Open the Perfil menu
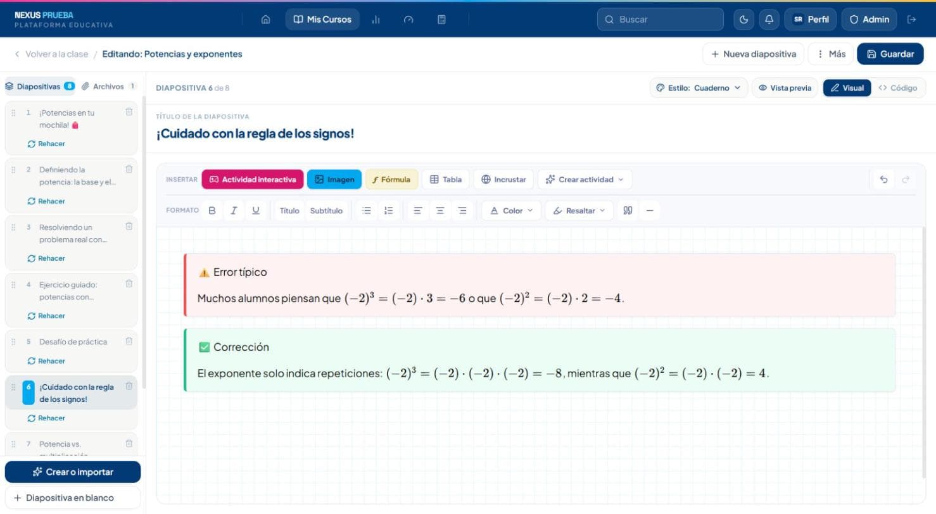 (811, 20)
